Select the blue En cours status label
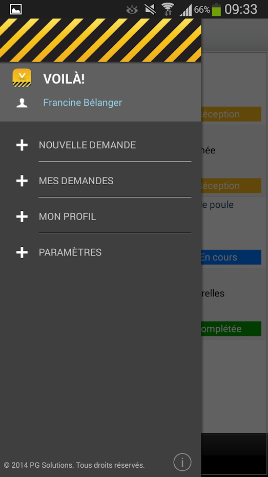Screen dimensions: 268x477 coord(231,257)
